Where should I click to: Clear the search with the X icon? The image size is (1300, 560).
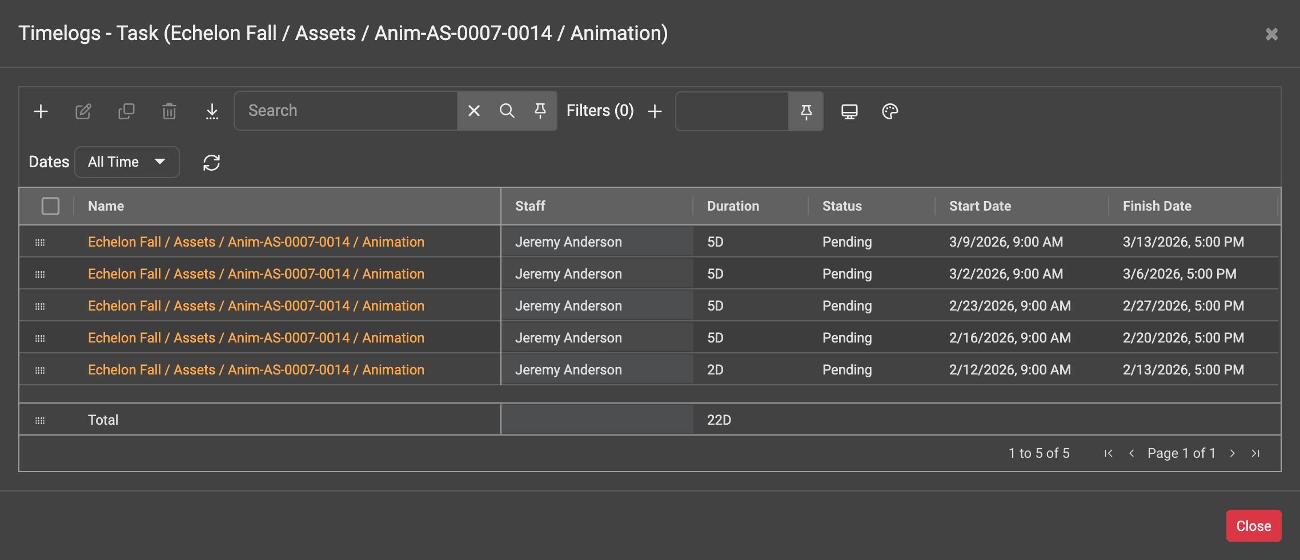tap(474, 111)
